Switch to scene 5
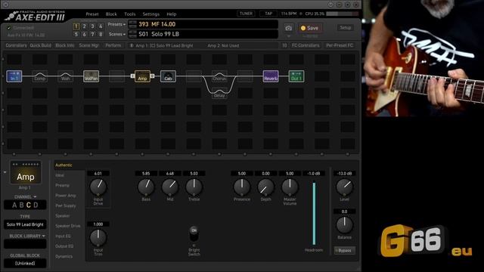This screenshot has width=484, height=272. tap(76, 34)
